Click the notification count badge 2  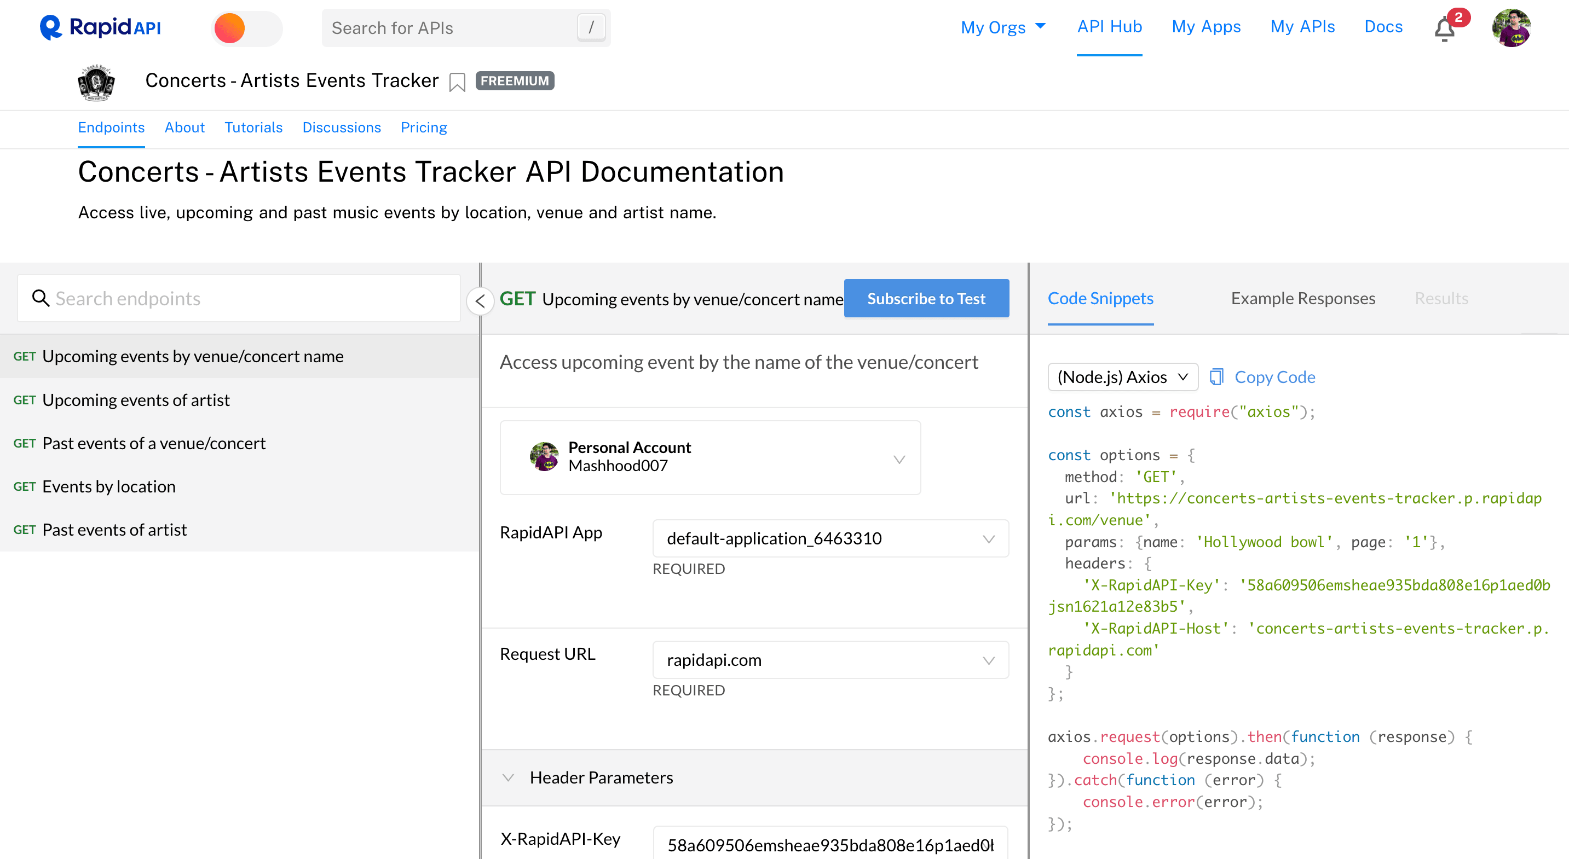tap(1458, 18)
